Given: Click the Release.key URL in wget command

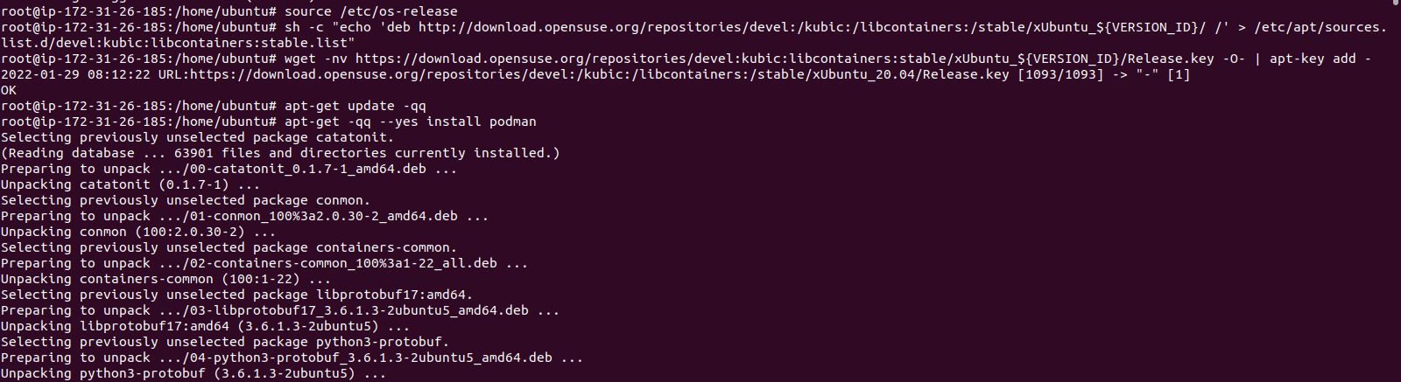Looking at the screenshot, I should (785, 59).
